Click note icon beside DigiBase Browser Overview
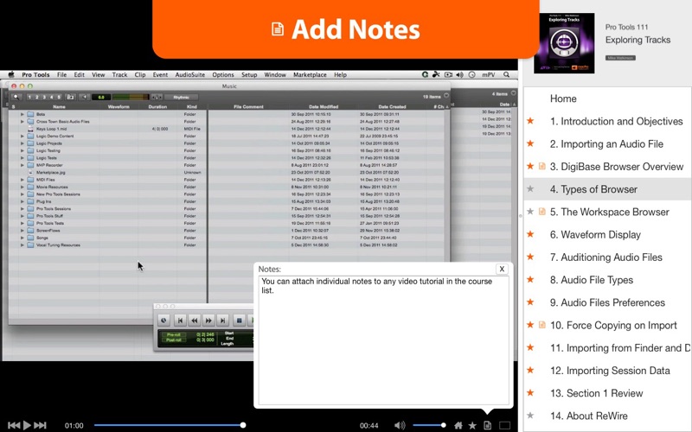This screenshot has height=432, width=692. 542,166
